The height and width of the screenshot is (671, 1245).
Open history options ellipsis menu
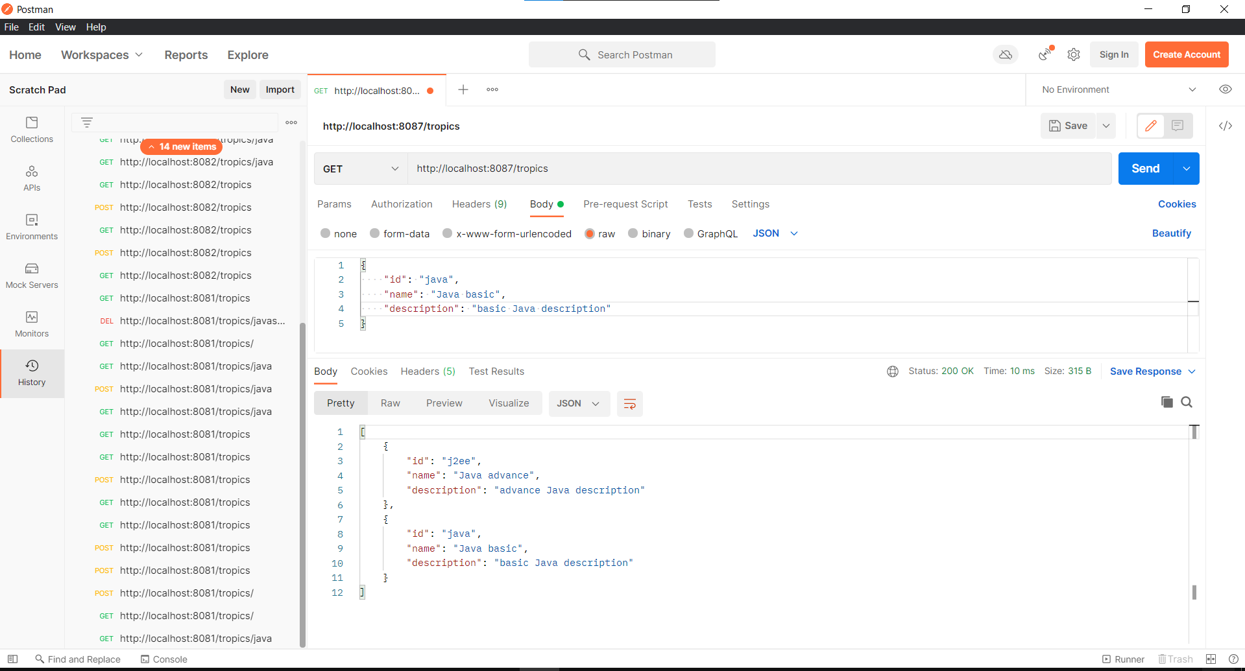click(291, 122)
